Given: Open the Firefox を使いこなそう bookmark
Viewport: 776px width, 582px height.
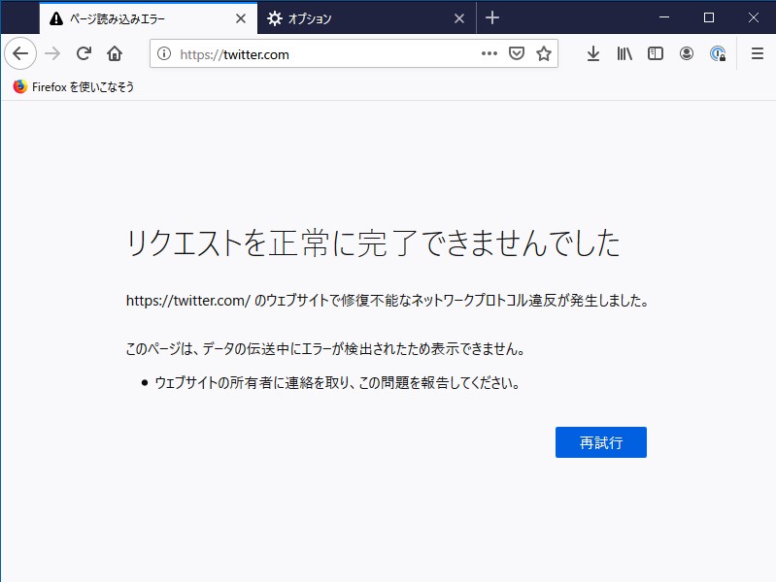Looking at the screenshot, I should [x=73, y=87].
